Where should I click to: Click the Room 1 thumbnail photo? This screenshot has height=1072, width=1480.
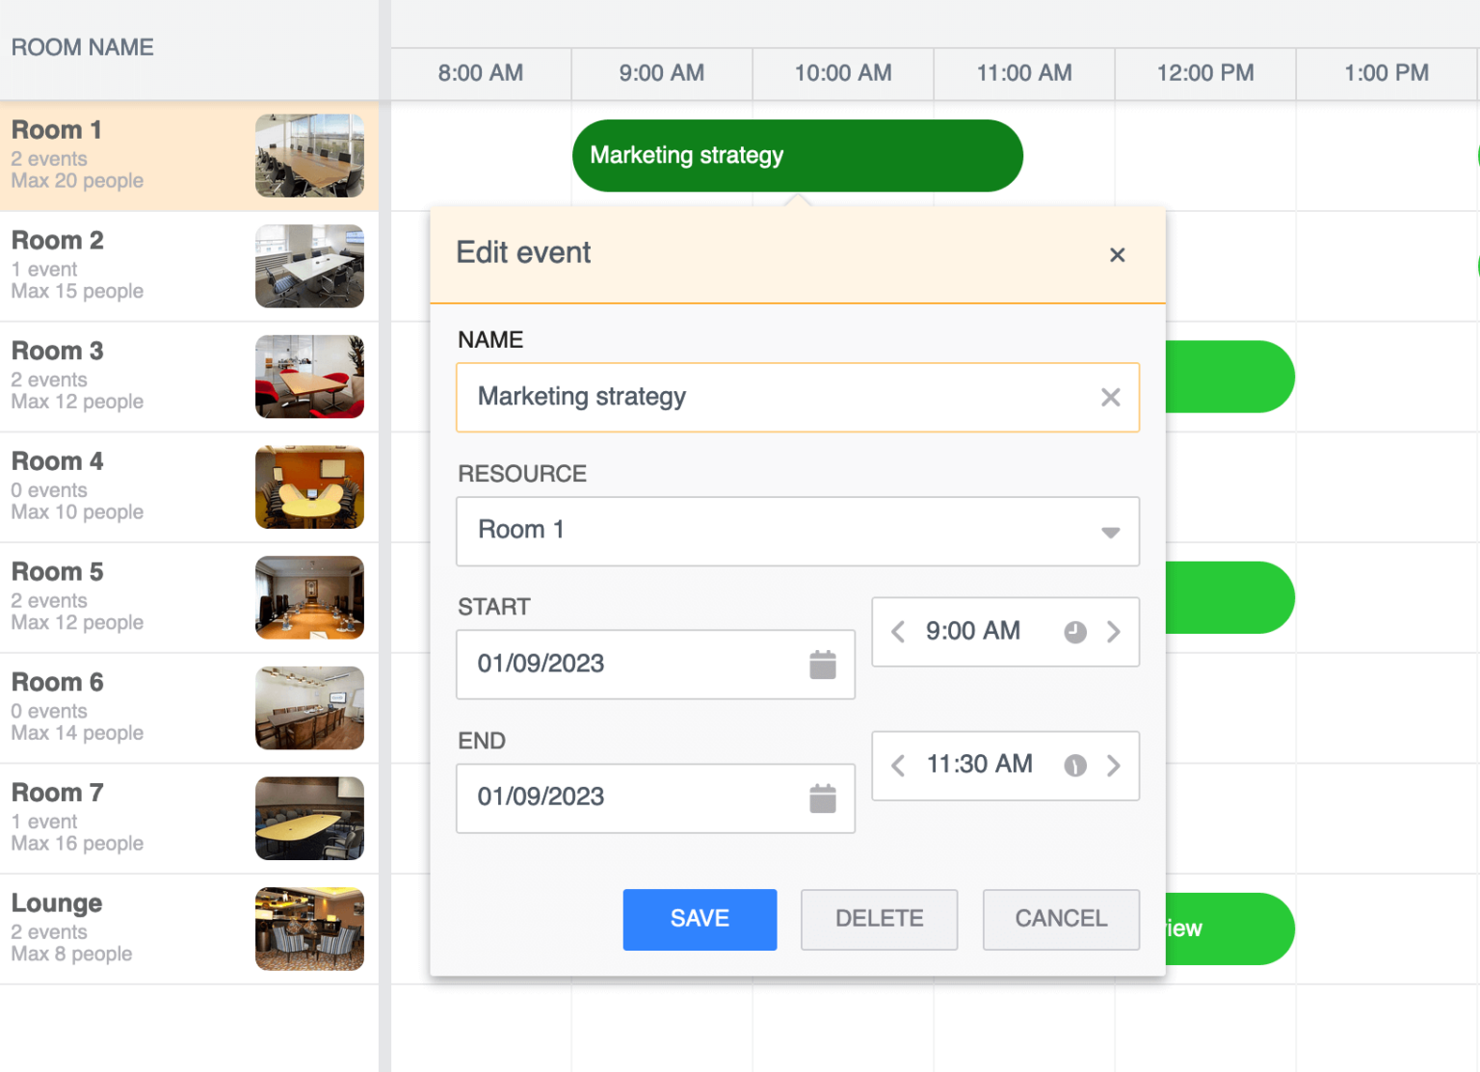pyautogui.click(x=309, y=155)
